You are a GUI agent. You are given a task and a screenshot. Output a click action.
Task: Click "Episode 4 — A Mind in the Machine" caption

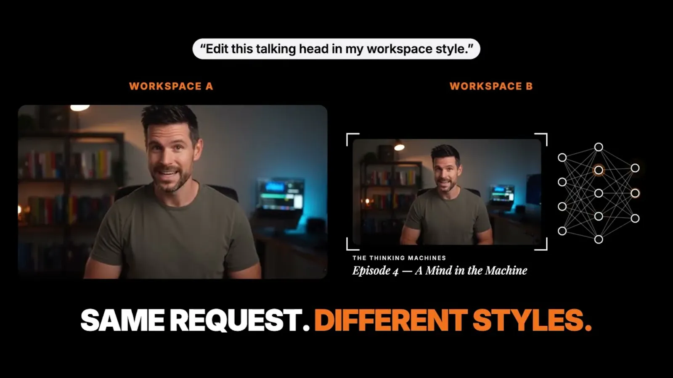pos(440,270)
